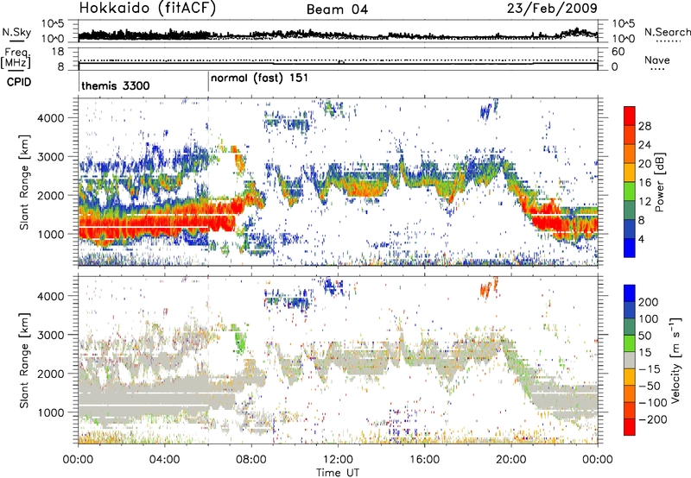Click the "28" label on Power color bar
The height and width of the screenshot is (478, 691).
pyautogui.click(x=644, y=126)
